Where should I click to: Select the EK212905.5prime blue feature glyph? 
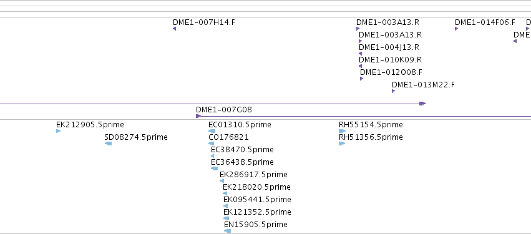coord(58,131)
